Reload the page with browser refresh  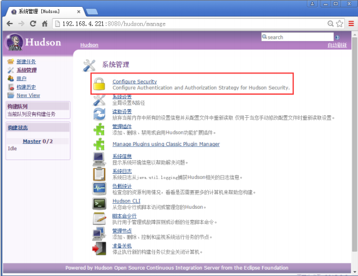33,24
